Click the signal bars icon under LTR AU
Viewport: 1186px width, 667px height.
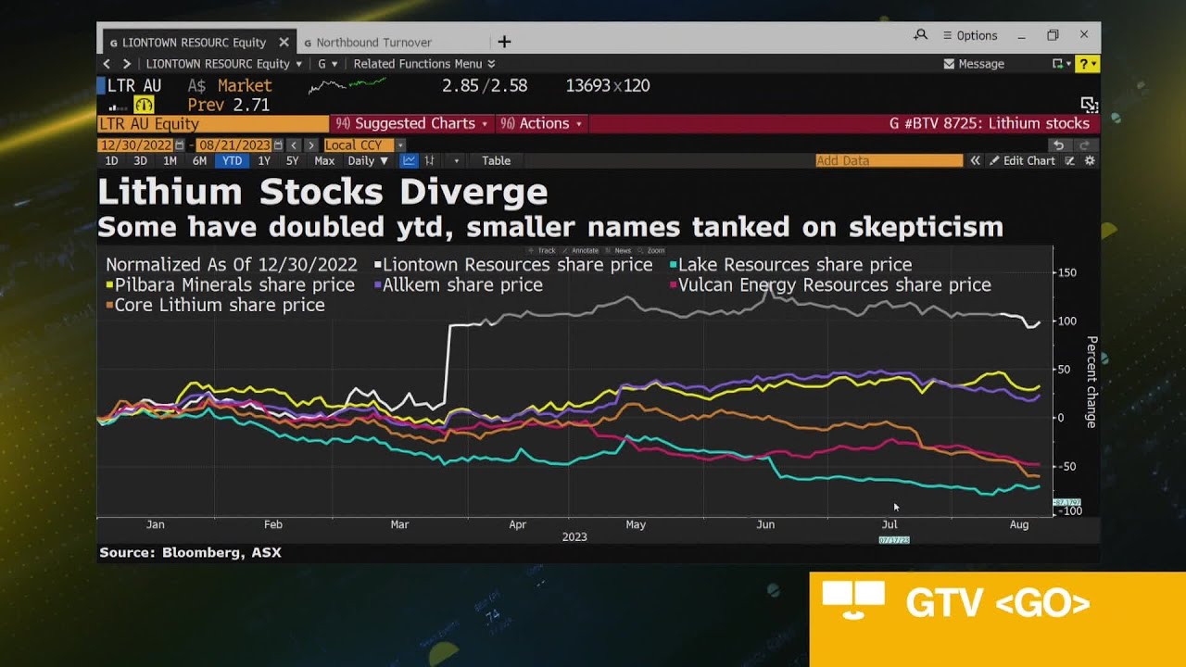[118, 107]
